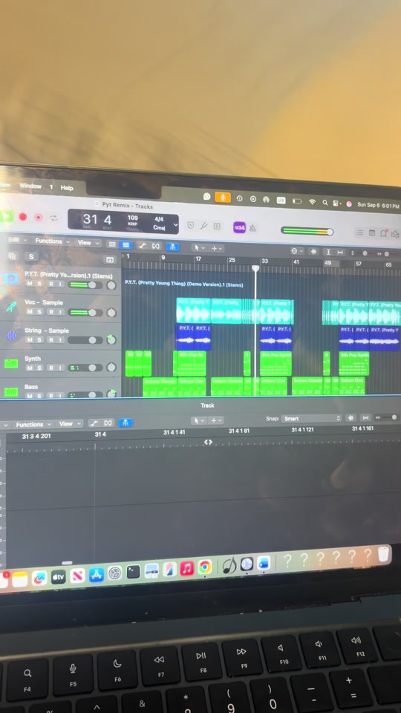Screen dimensions: 401x713
Task: Open the left-click pointer tool menu
Action: (x=199, y=248)
